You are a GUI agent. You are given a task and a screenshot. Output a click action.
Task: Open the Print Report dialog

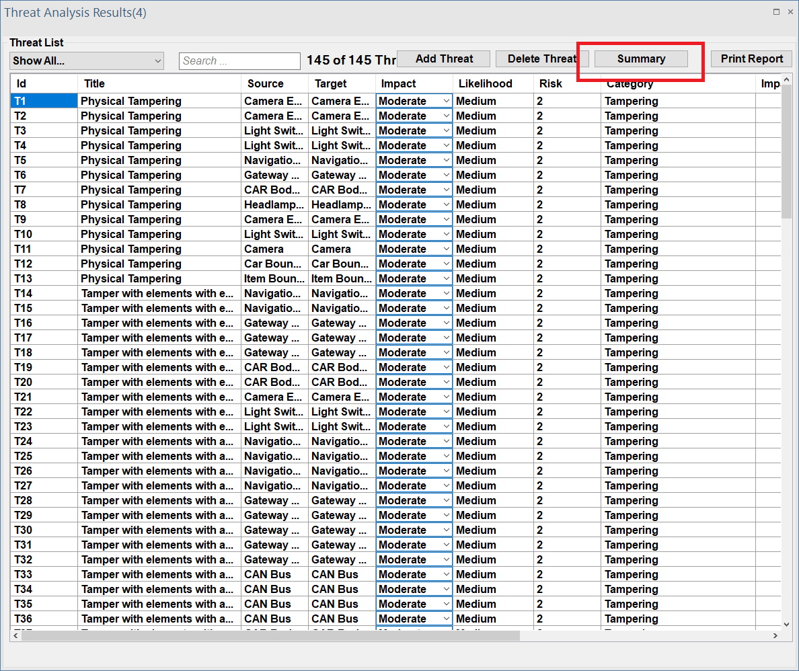pos(751,59)
